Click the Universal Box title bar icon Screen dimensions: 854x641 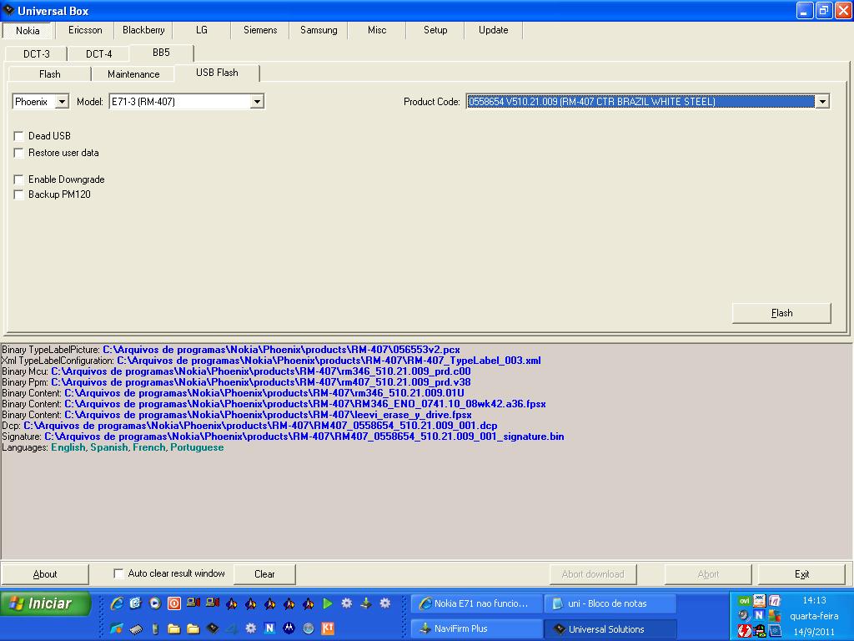point(8,10)
